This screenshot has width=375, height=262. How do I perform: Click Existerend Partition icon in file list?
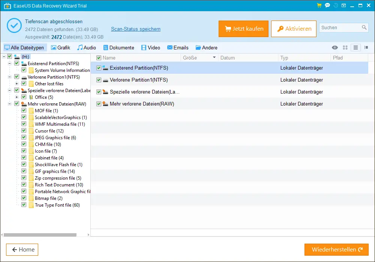[105, 68]
